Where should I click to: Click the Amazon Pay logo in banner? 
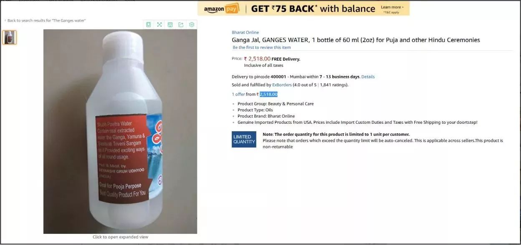click(221, 8)
